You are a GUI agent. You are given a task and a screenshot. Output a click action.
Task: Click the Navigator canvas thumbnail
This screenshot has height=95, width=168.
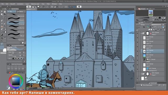coord(151,13)
